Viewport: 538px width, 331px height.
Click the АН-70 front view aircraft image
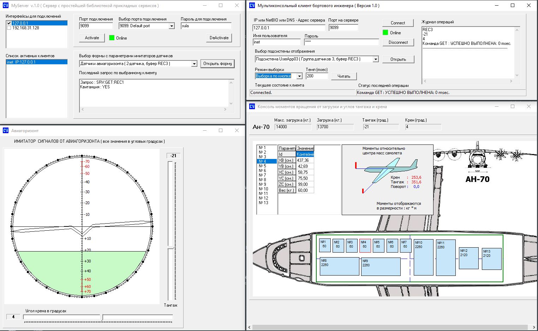click(x=478, y=157)
